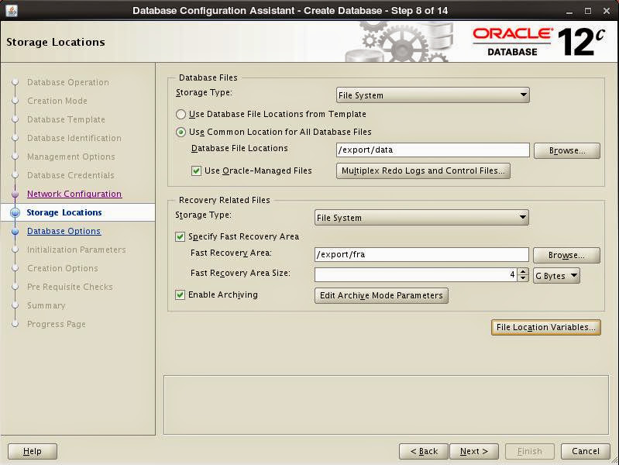Open Database Files Storage Type dropdown
619x465 pixels.
point(432,95)
